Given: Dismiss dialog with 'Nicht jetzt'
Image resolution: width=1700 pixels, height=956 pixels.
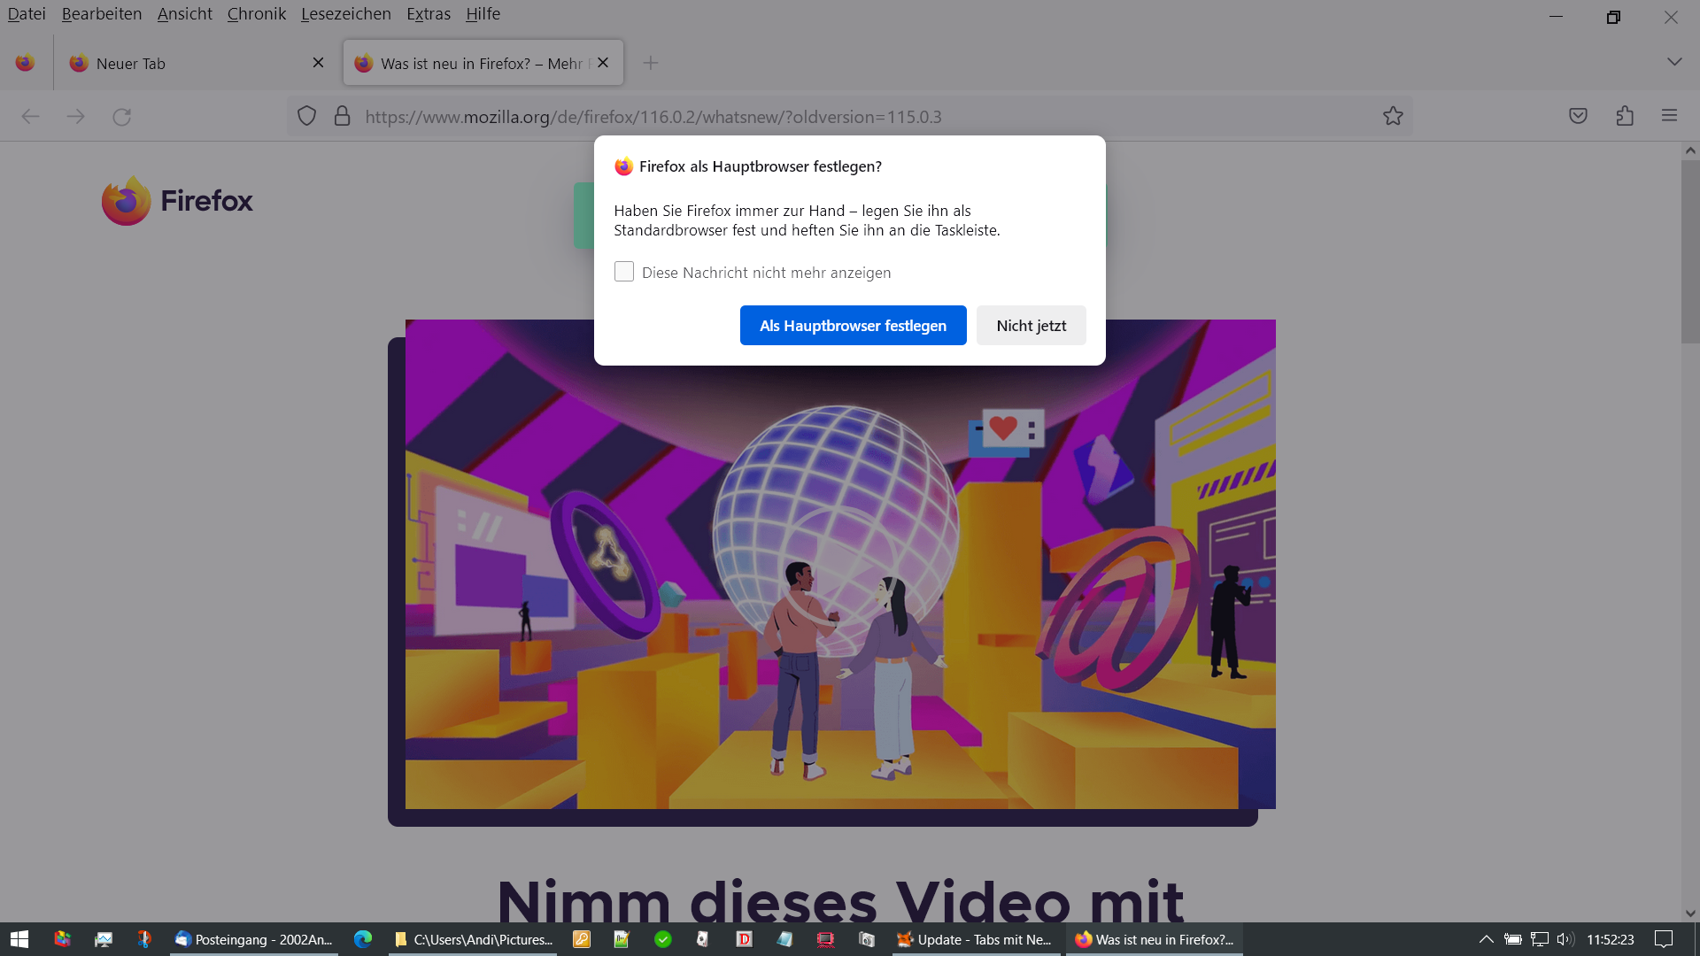Looking at the screenshot, I should click(x=1031, y=326).
